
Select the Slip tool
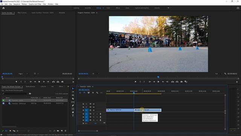pos(73,102)
